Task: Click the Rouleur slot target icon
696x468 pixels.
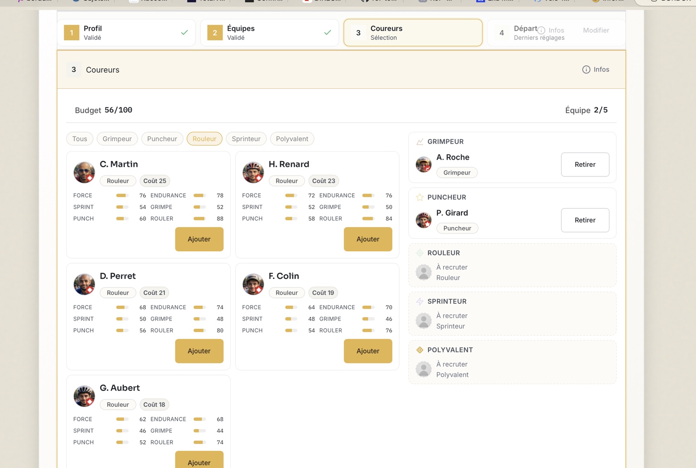Action: [420, 253]
